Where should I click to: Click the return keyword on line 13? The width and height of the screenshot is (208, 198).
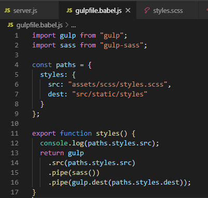tap(52, 153)
